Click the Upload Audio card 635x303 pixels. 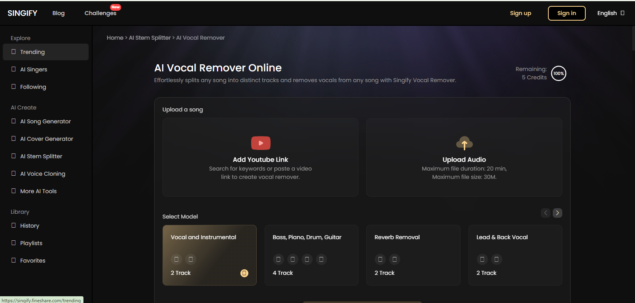(464, 157)
